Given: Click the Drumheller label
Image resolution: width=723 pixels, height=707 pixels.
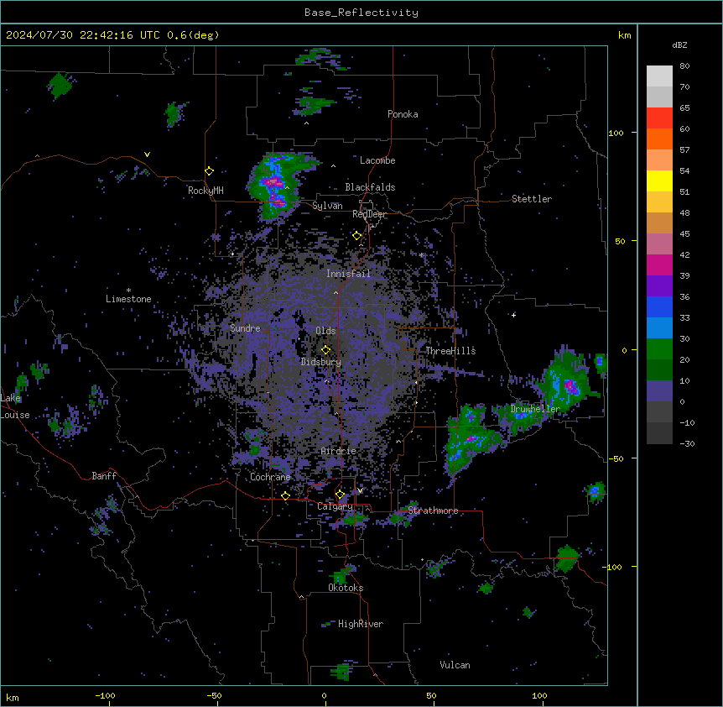Looking at the screenshot, I should click(535, 409).
